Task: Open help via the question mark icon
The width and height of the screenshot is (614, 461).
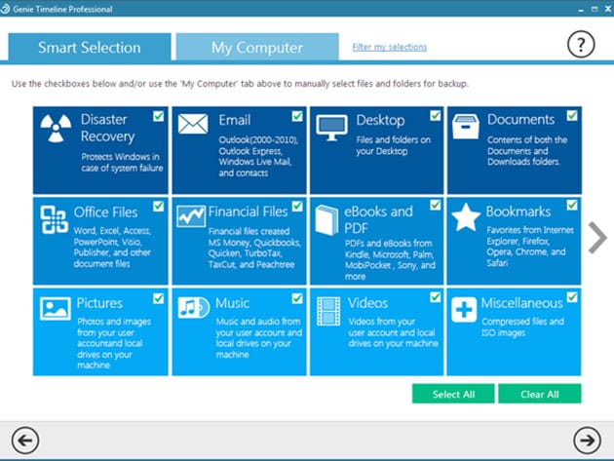Action: point(581,44)
